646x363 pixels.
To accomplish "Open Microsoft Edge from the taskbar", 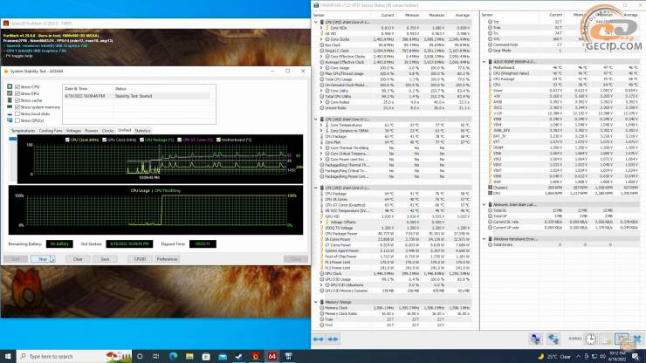I will [173, 356].
